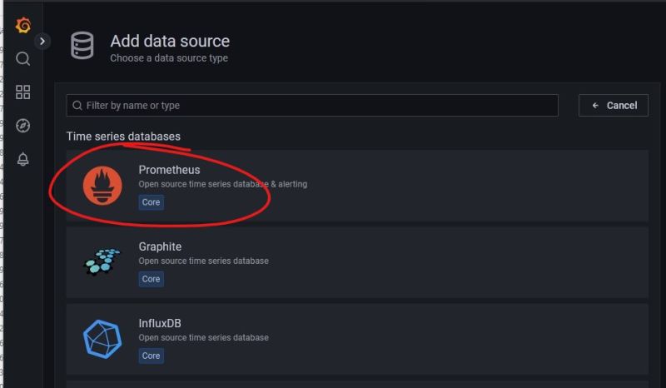Click the Core badge under Graphite
Screen dimensions: 666x388
pos(152,279)
